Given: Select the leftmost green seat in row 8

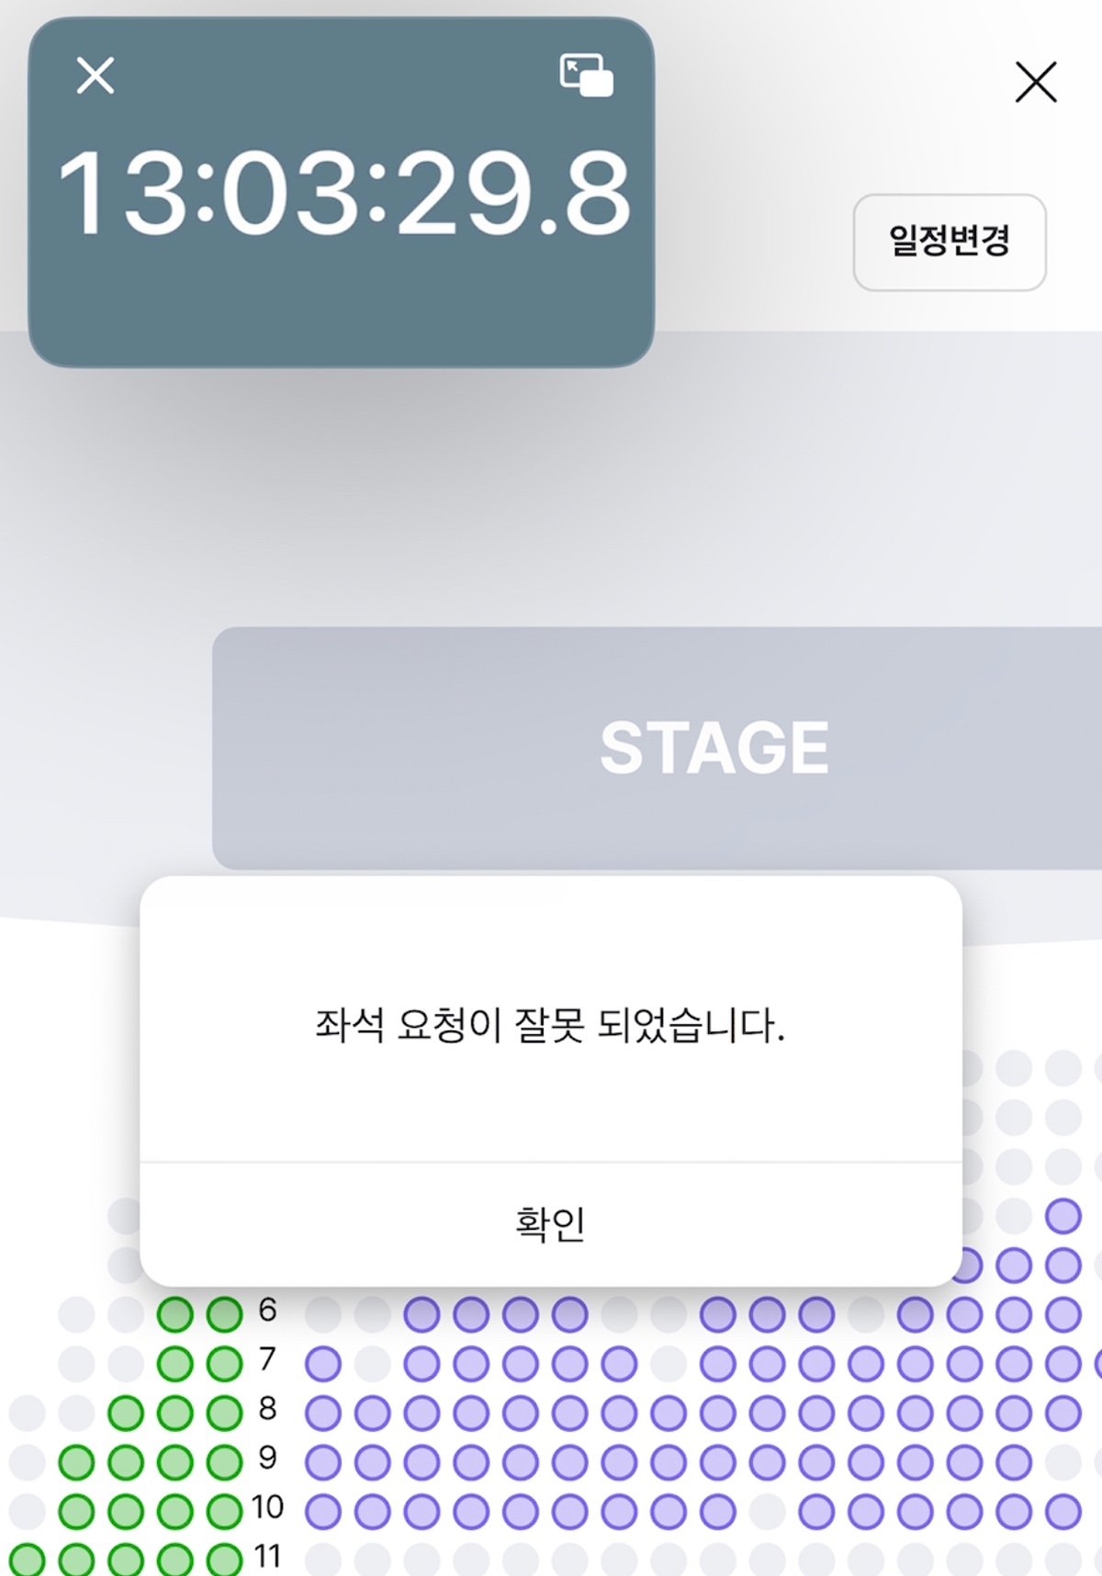Looking at the screenshot, I should pyautogui.click(x=126, y=1413).
